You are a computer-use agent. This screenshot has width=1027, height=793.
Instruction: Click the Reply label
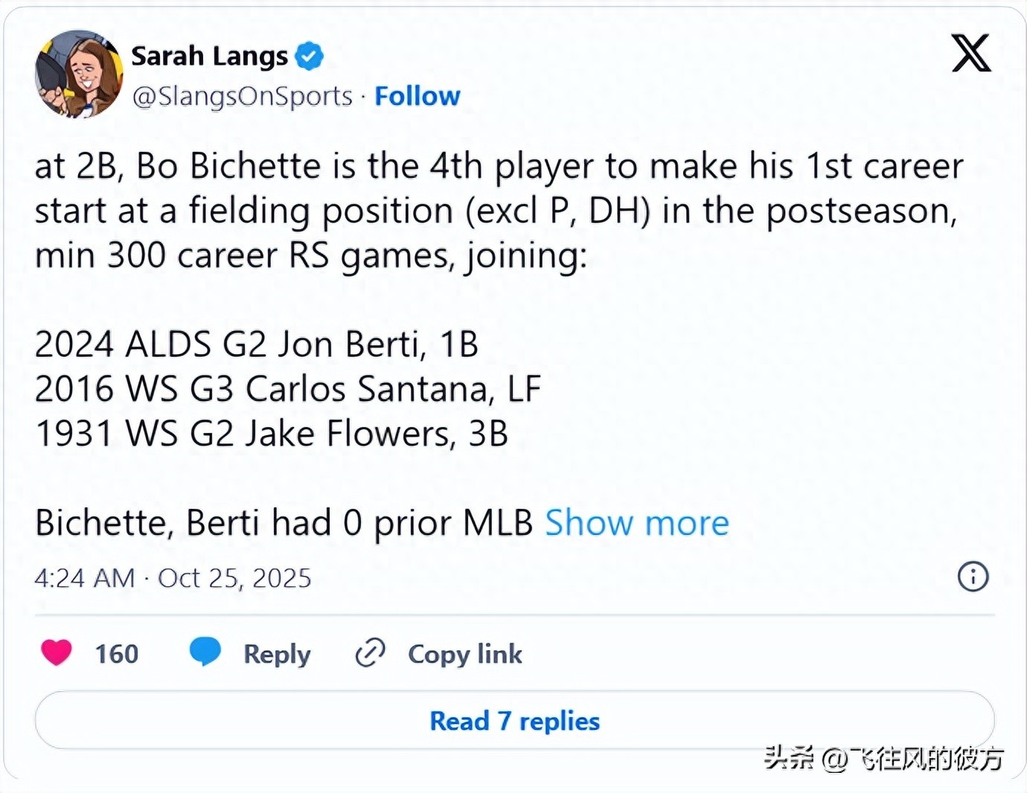(277, 654)
